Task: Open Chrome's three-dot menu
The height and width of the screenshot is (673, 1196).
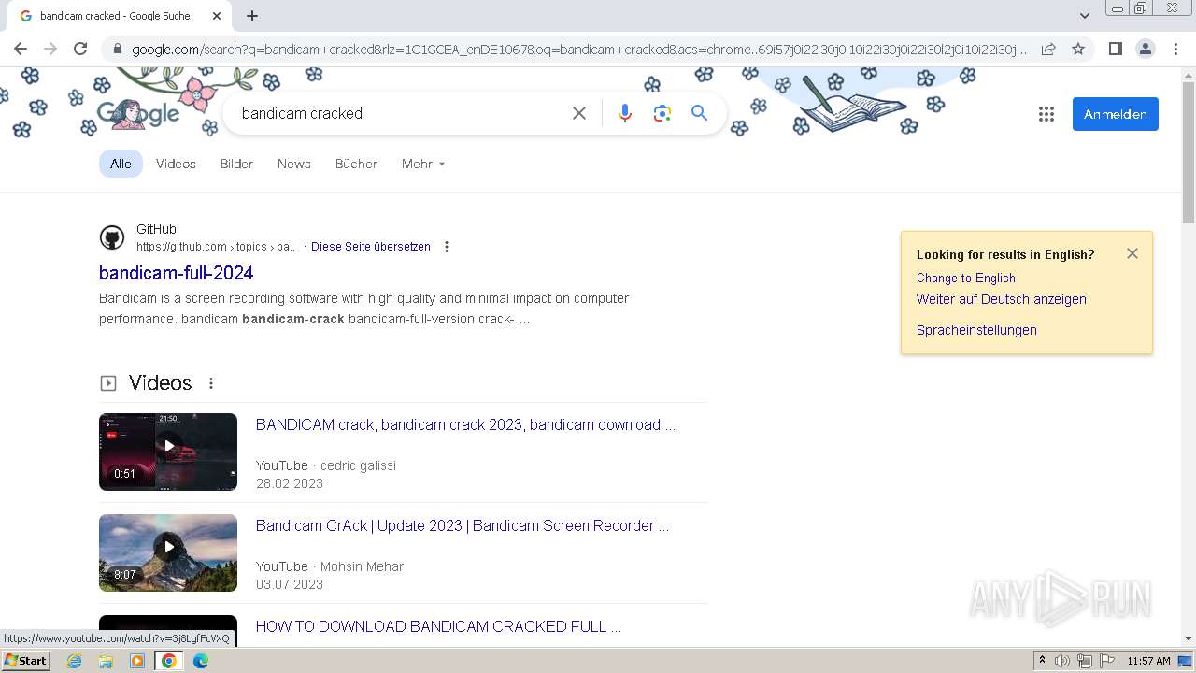Action: tap(1175, 49)
